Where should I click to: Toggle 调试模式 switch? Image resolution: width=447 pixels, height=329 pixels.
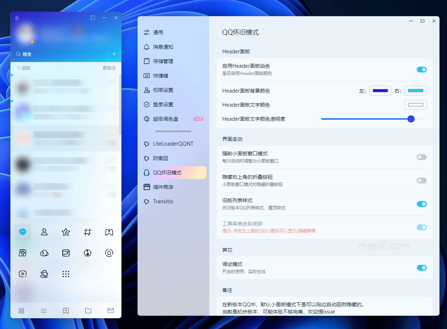point(422,268)
